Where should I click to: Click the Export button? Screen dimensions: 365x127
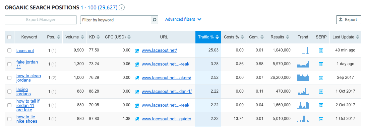(x=349, y=20)
